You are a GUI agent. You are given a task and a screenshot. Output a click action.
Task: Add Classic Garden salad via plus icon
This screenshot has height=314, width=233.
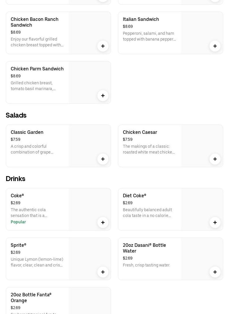click(x=103, y=159)
